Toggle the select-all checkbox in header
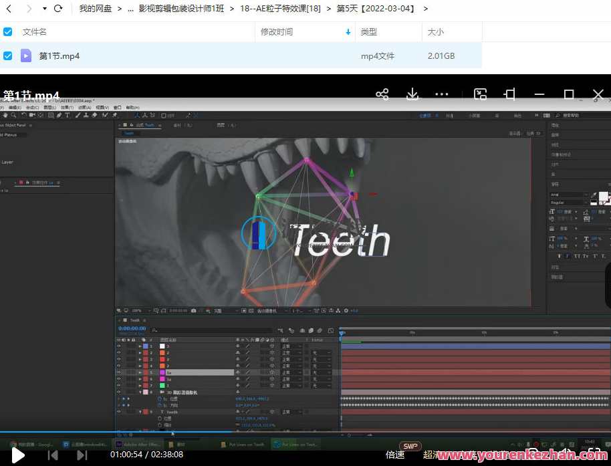 tap(8, 32)
